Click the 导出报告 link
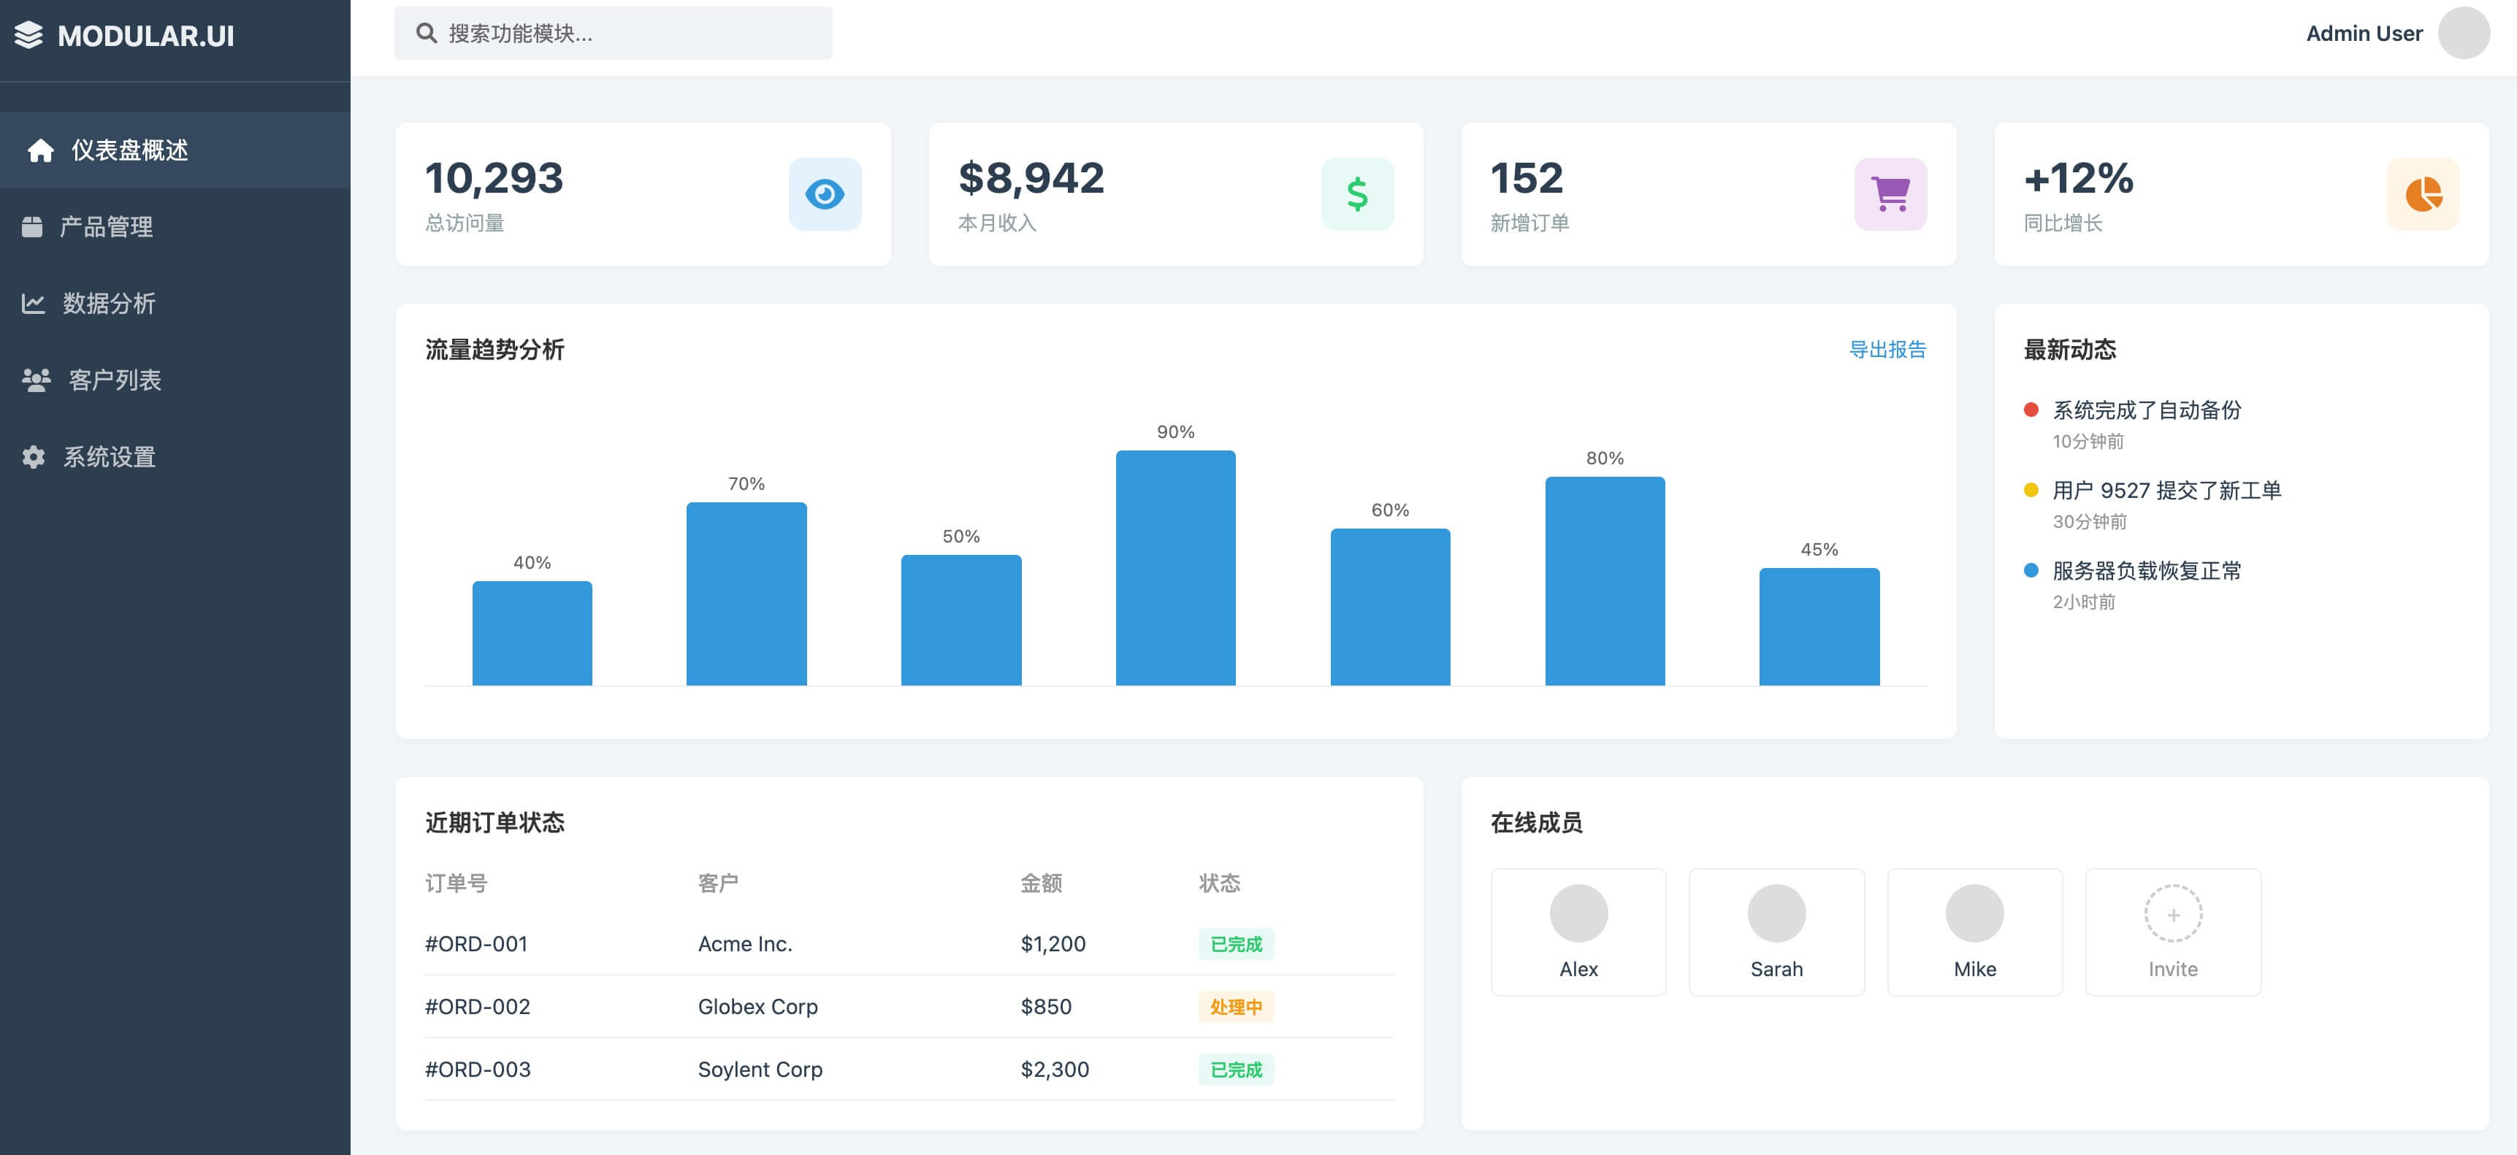 [x=1887, y=350]
